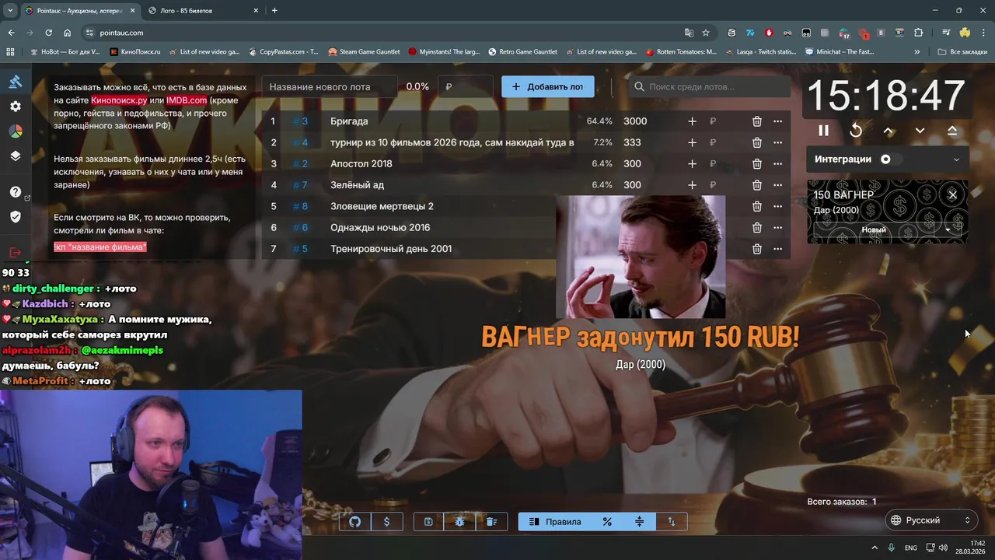Viewport: 995px width, 560px height.
Task: Open more options for Бригада lot
Action: point(777,121)
